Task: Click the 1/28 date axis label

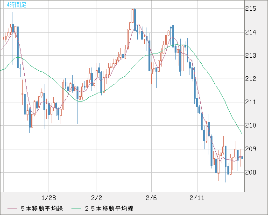Action: [x=49, y=198]
